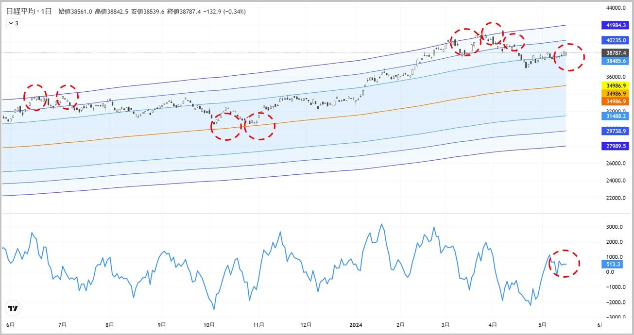Click the 29738.9 price label
Screen dimensions: 634x335
point(616,131)
